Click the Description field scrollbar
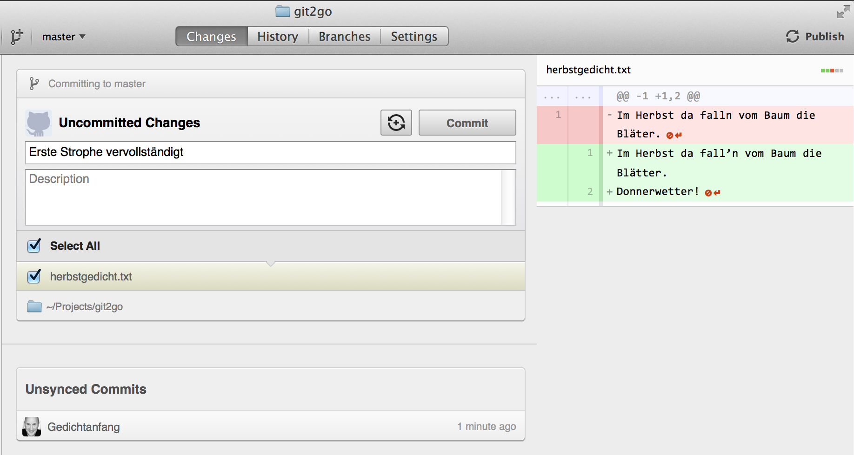Screen dimensions: 854x455 click(509, 197)
